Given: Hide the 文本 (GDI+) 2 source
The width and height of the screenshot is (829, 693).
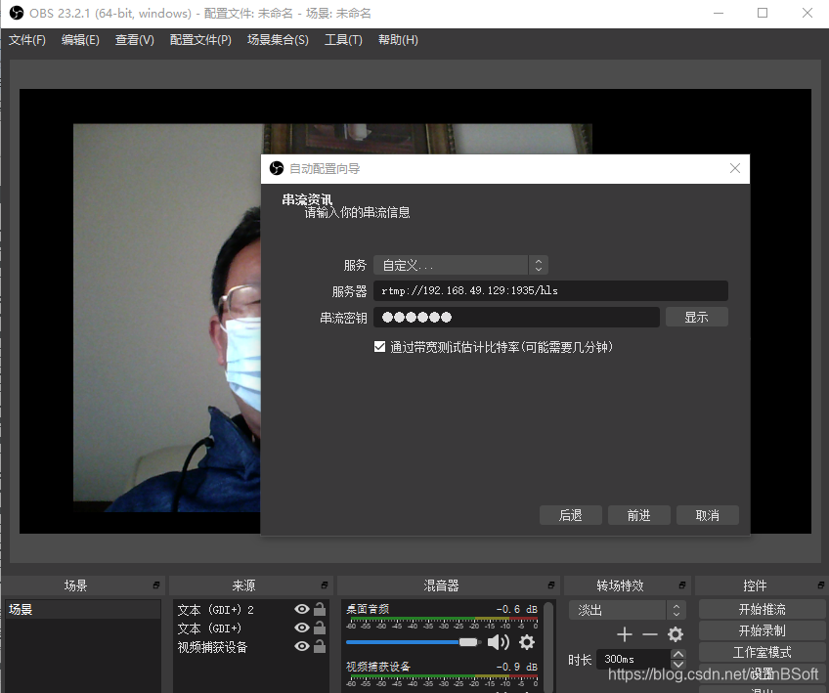Looking at the screenshot, I should (x=301, y=609).
